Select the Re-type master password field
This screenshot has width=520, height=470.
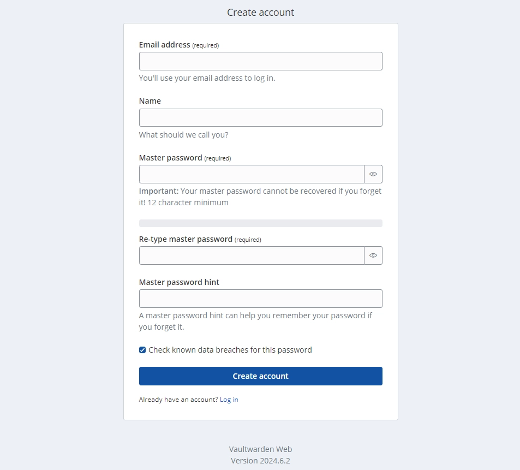[x=252, y=255]
